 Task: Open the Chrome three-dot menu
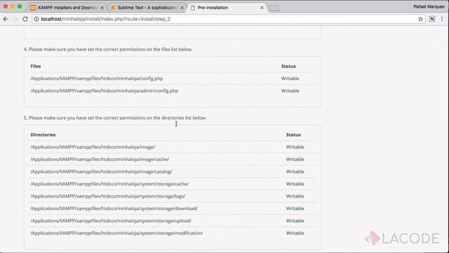click(x=442, y=19)
